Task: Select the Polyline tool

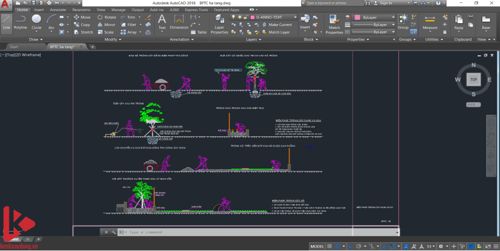Action: point(21,22)
